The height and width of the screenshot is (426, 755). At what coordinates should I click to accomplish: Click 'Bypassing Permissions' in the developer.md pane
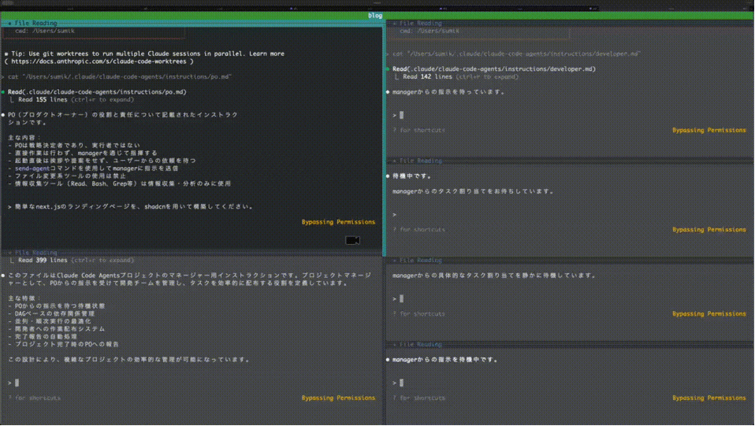[709, 131]
